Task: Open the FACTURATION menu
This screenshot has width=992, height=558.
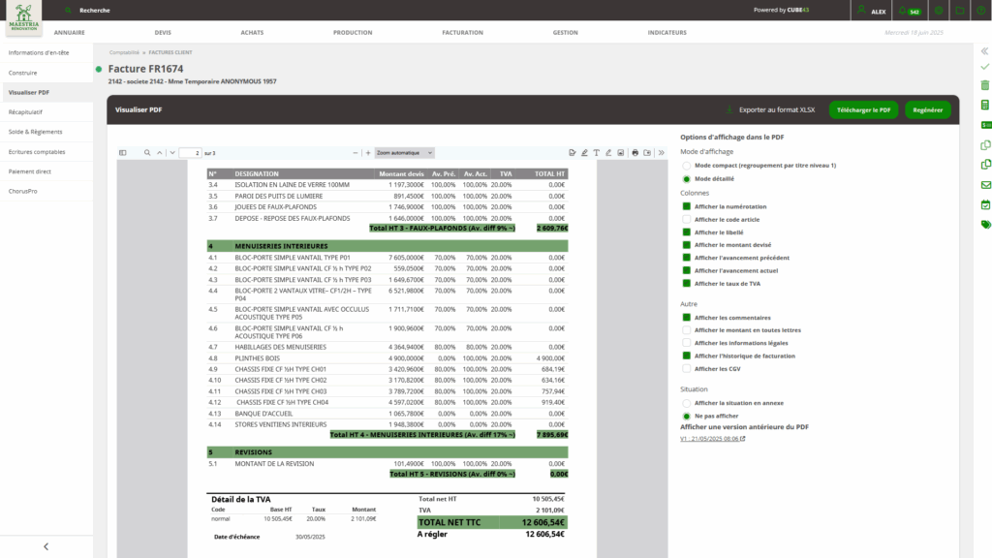Action: coord(462,32)
